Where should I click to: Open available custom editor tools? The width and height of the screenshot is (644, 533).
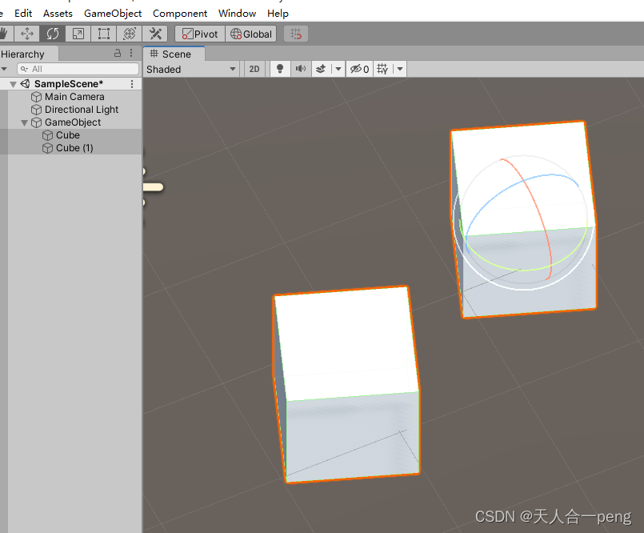(155, 34)
